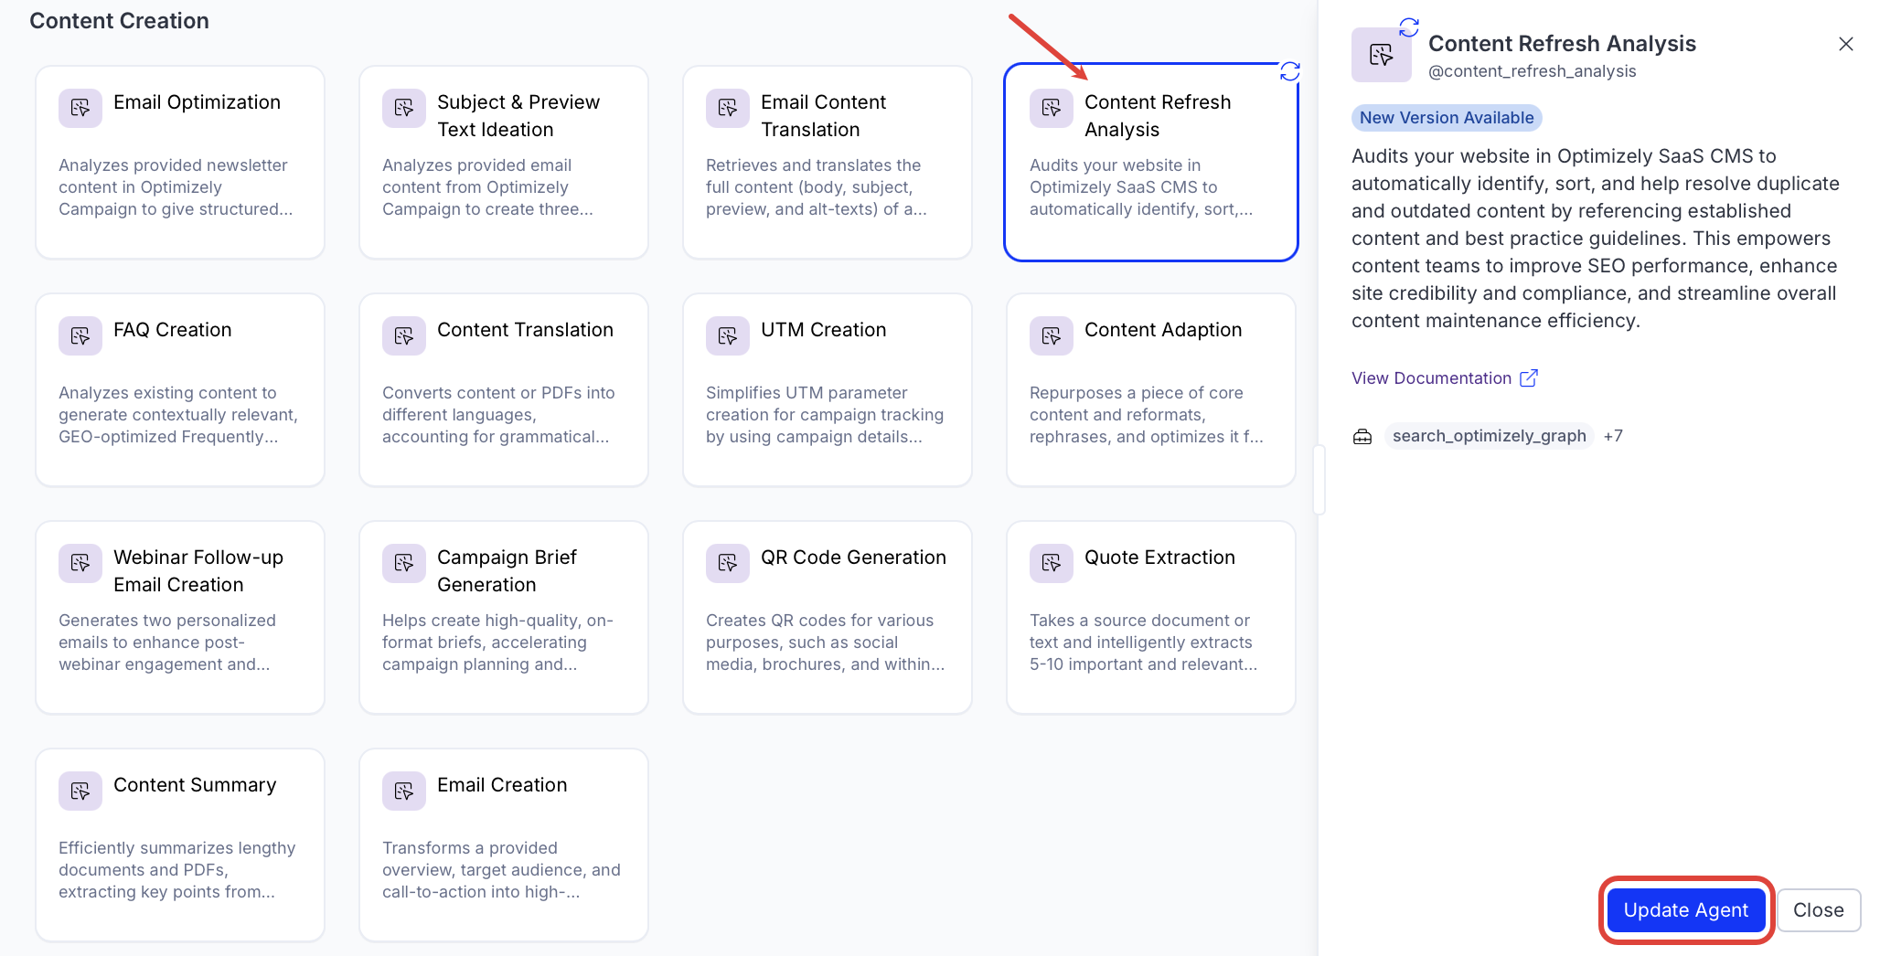The width and height of the screenshot is (1880, 956).
Task: Click the QR Code Generation agent icon
Action: pyautogui.click(x=727, y=563)
